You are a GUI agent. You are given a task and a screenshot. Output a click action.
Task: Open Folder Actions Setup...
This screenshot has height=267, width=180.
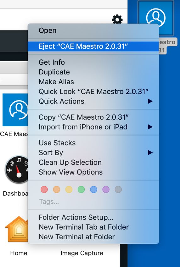93,217
